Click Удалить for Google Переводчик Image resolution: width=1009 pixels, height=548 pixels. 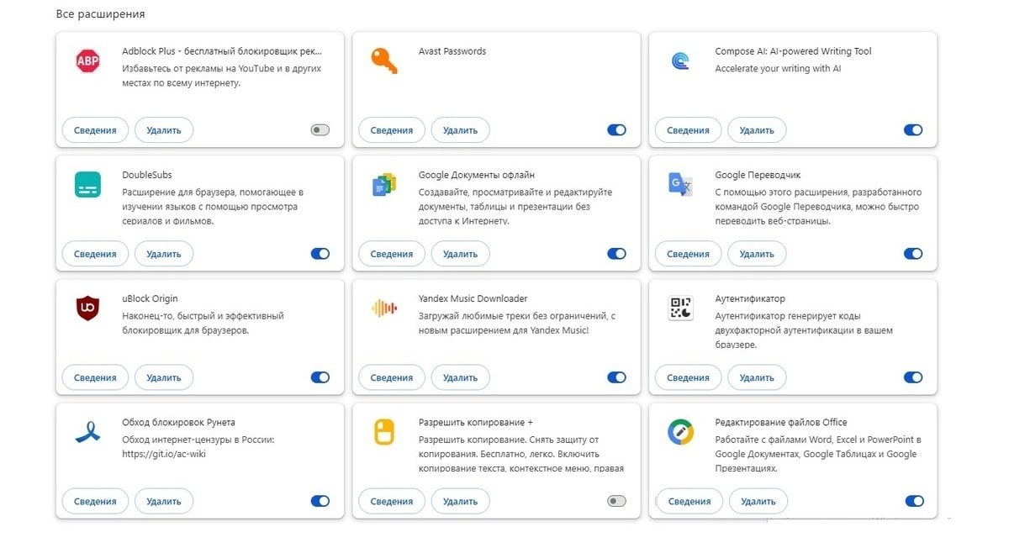pyautogui.click(x=757, y=254)
